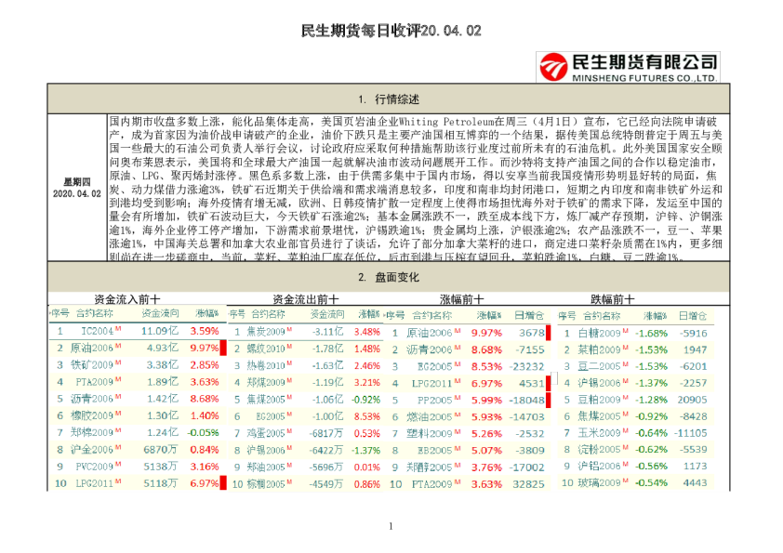Click the M marker beside 焦炭2009
Screen dimensions: 783x553
coord(287,331)
